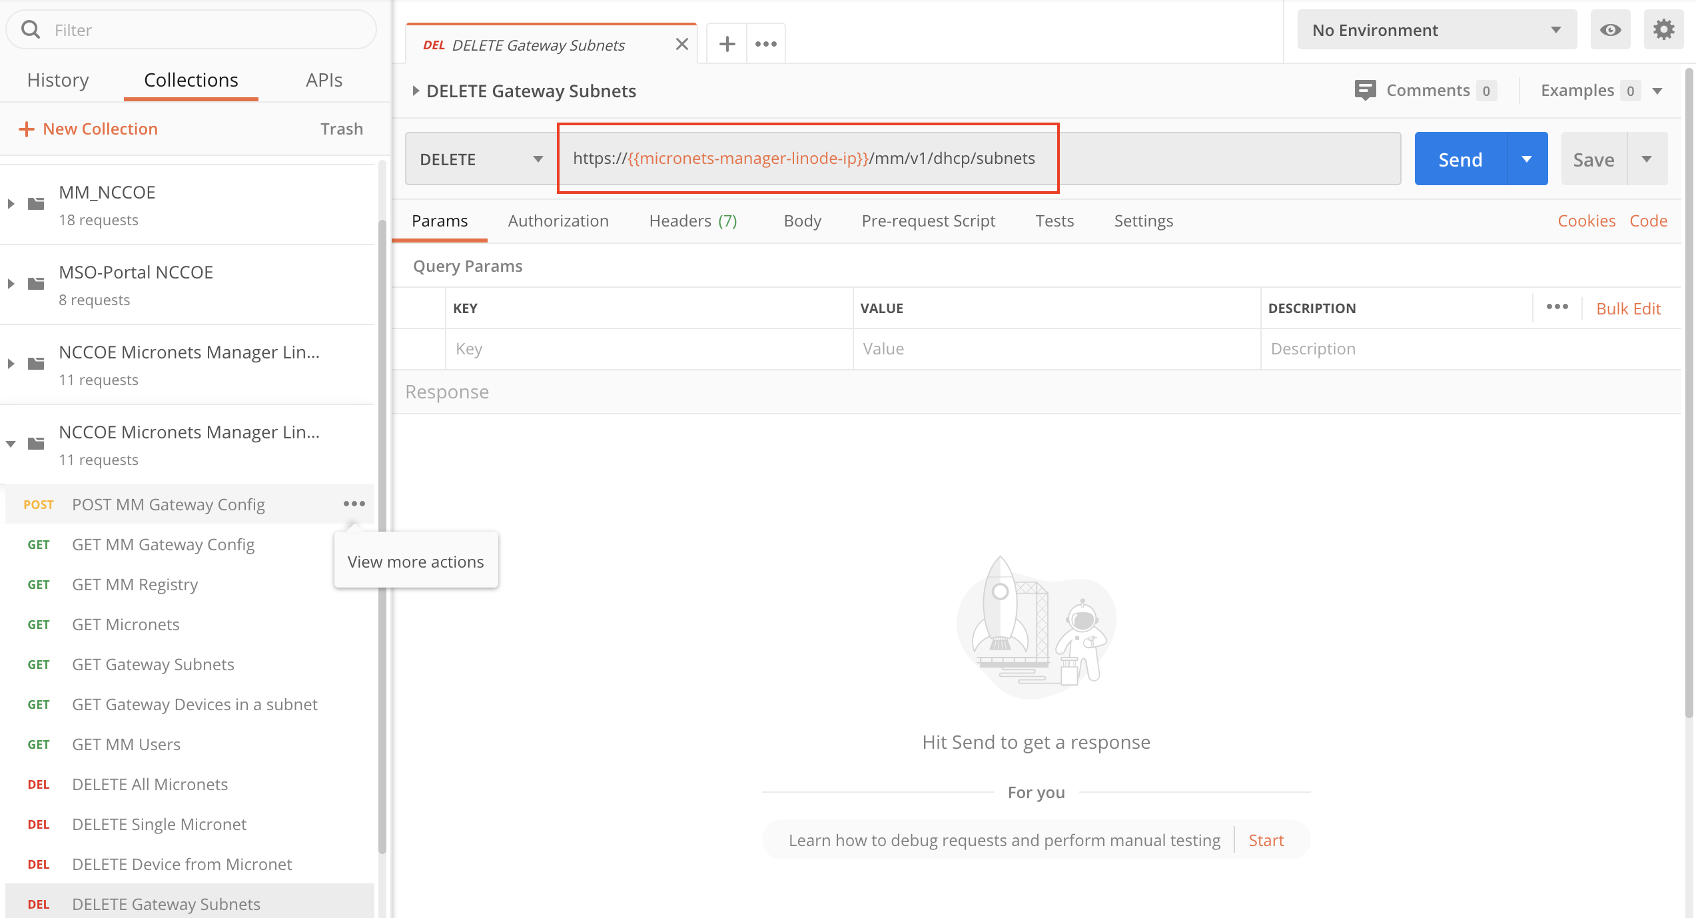
Task: Open the Pre-request Script tab
Action: coord(928,221)
